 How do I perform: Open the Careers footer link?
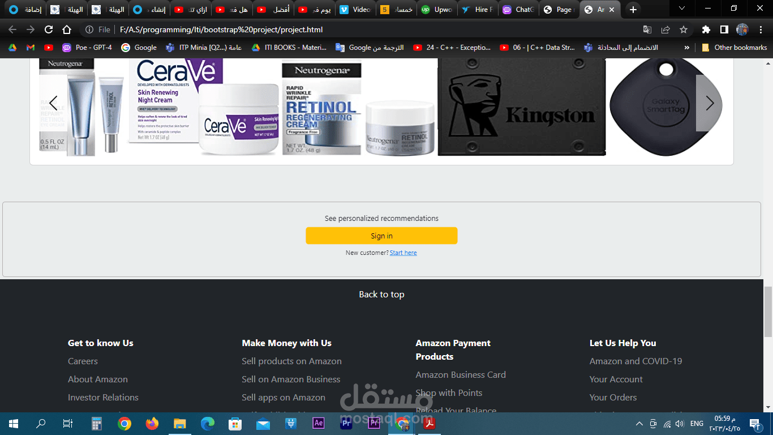[83, 361]
